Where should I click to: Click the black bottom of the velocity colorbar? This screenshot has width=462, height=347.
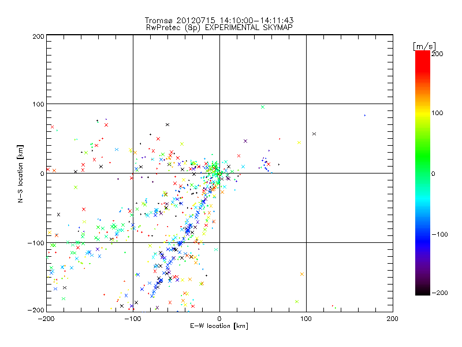(x=423, y=291)
